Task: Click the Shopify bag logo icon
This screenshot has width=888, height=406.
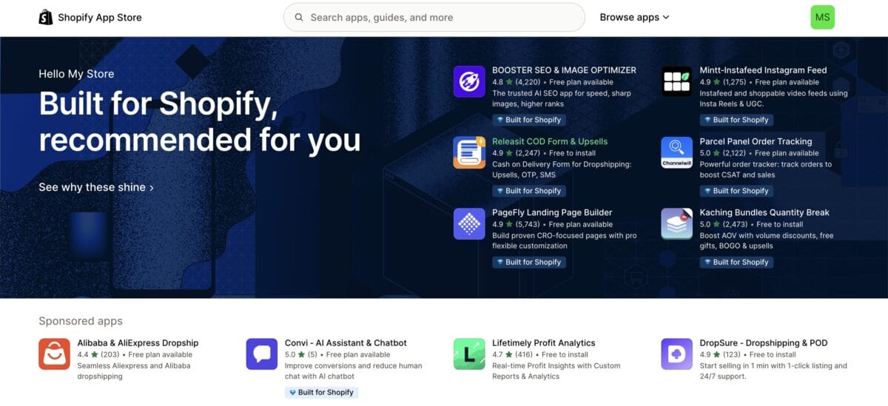Action: click(46, 17)
